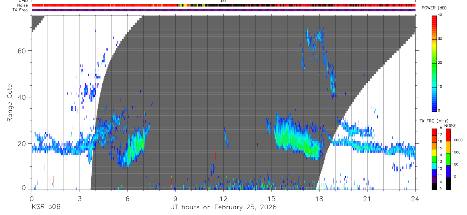This screenshot has height=215, width=467.
Task: Click the power legend value '40'
Action: click(x=440, y=15)
